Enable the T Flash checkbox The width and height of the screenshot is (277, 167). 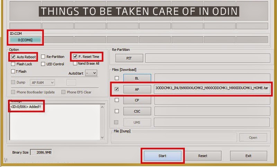(x=13, y=71)
